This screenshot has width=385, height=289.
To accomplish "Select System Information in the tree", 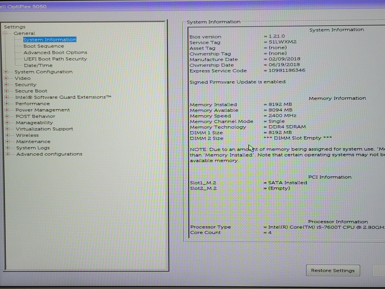I will pos(50,40).
